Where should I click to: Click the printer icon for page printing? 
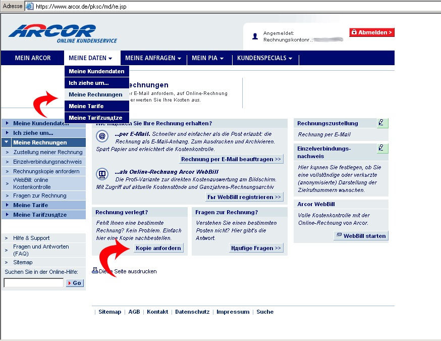(95, 271)
